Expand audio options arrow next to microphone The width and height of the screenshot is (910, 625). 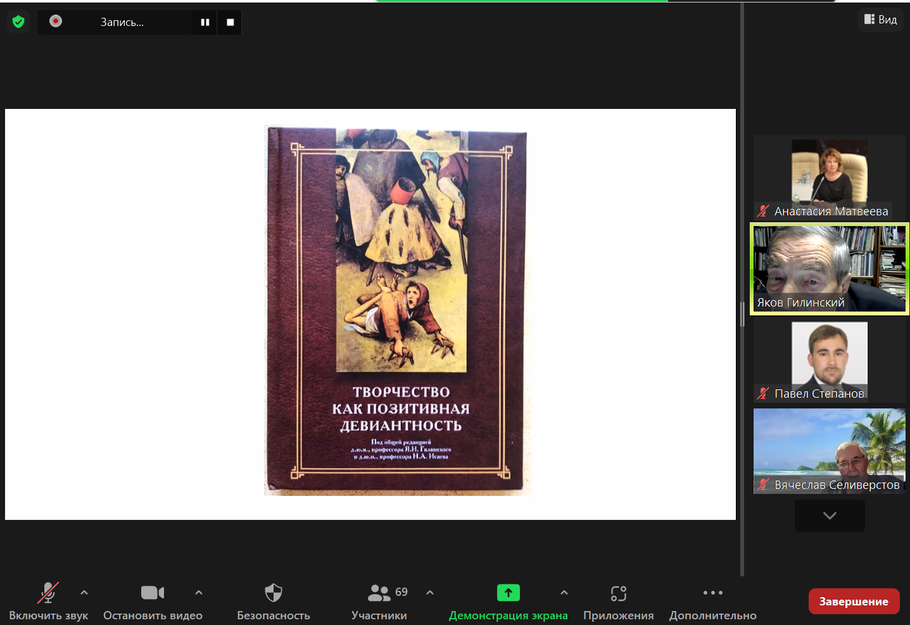pos(84,593)
